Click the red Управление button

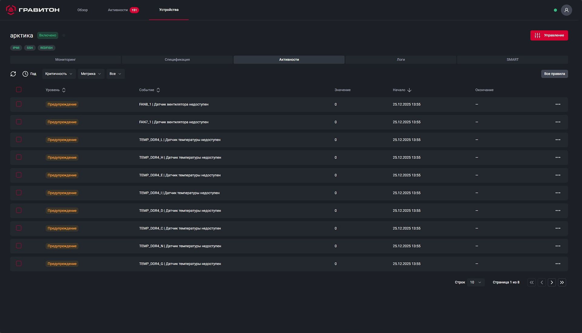pyautogui.click(x=549, y=35)
